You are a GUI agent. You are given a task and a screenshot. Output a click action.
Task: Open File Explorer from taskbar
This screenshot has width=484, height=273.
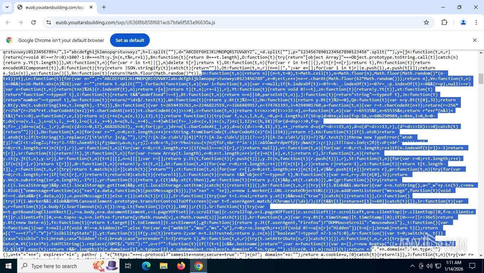click(x=164, y=266)
